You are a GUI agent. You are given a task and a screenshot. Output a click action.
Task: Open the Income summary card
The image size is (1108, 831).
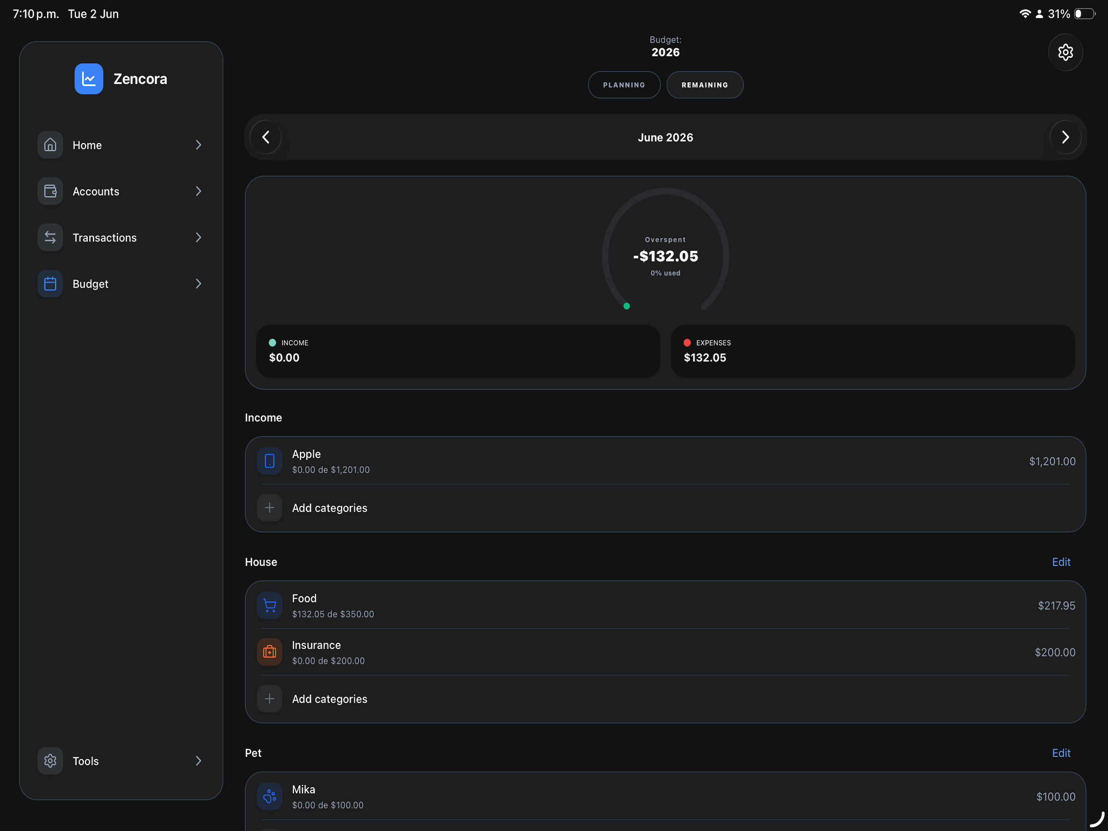[x=458, y=351]
